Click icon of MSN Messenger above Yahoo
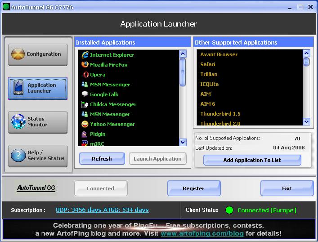This screenshot has width=318, height=242. [85, 114]
